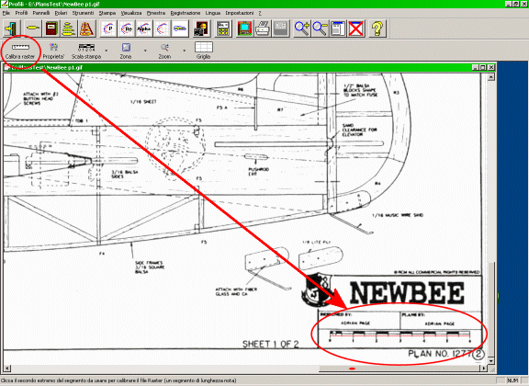The image size is (529, 386).
Task: Click the zoom-in magnifier with plus
Action: coord(301,28)
